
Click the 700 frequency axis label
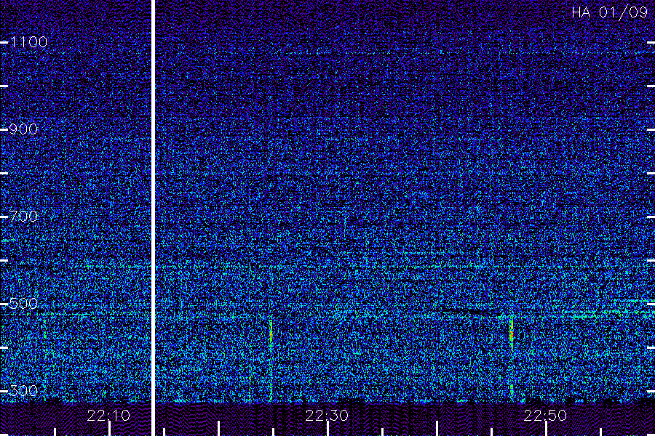23,217
